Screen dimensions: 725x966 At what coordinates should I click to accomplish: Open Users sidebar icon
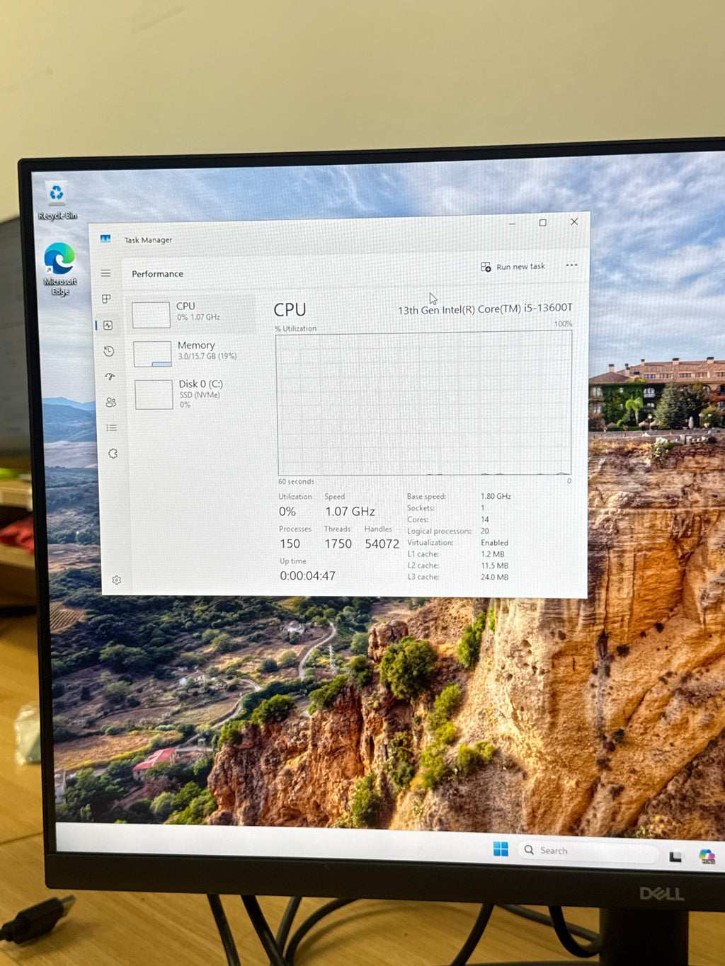coord(110,402)
